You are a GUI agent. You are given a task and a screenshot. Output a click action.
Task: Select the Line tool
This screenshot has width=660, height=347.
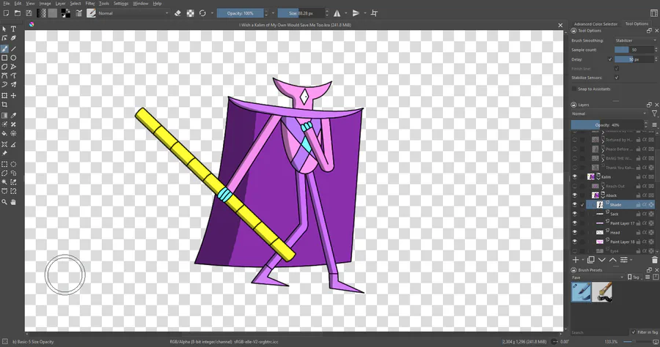coord(13,49)
